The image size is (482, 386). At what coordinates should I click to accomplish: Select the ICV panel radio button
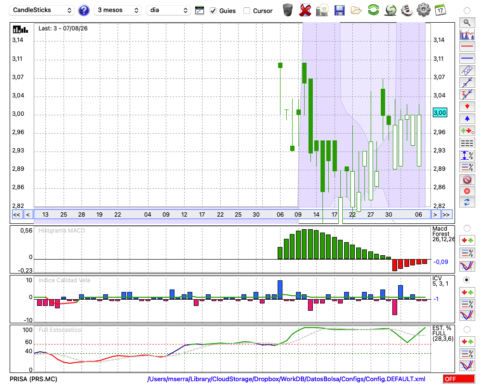point(467,280)
